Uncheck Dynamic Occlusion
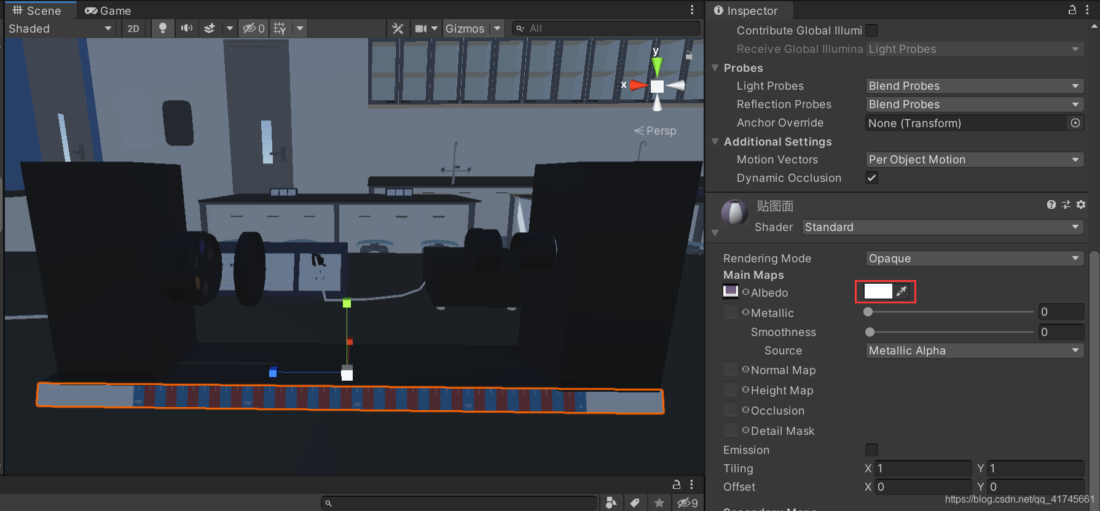This screenshot has height=511, width=1100. (871, 177)
